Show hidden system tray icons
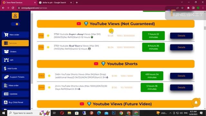 click(x=170, y=113)
